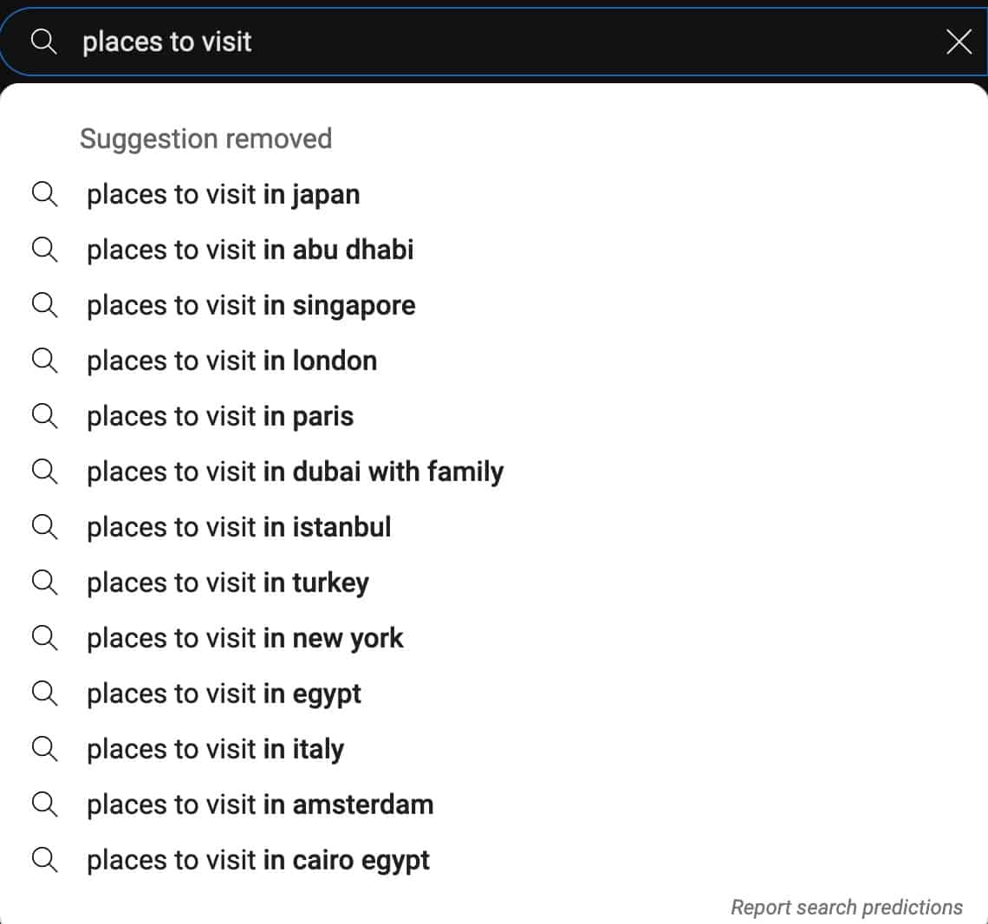Click magnifier icon next to 'in cairo egypt'
Viewport: 988px width, 924px height.
[x=45, y=860]
